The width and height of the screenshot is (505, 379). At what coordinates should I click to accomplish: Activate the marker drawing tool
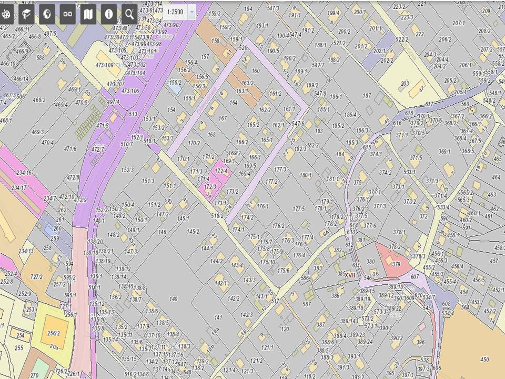click(27, 15)
